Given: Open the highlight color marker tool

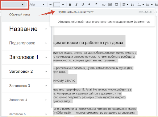Looking at the screenshot, I should click(x=96, y=4).
